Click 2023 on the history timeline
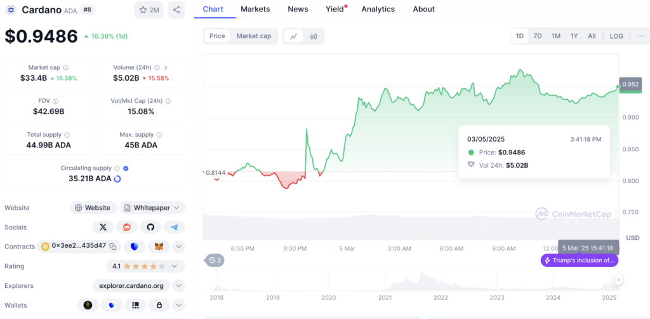650x319 pixels. click(496, 297)
